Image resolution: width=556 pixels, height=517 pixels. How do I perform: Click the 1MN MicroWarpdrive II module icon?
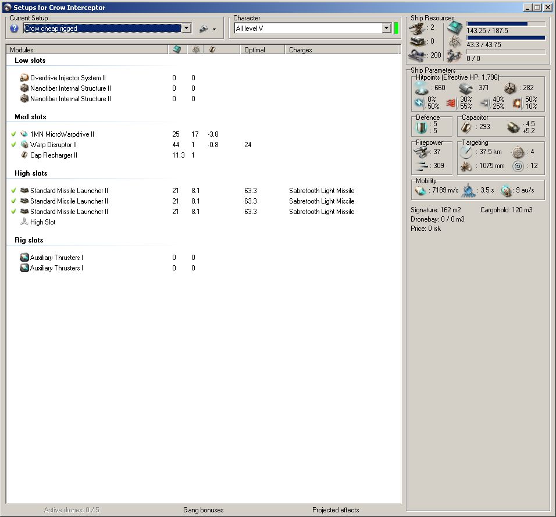(x=24, y=134)
